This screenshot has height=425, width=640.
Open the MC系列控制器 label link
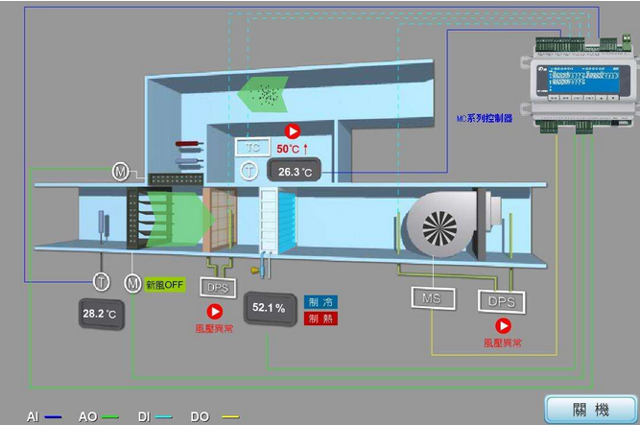click(x=484, y=119)
